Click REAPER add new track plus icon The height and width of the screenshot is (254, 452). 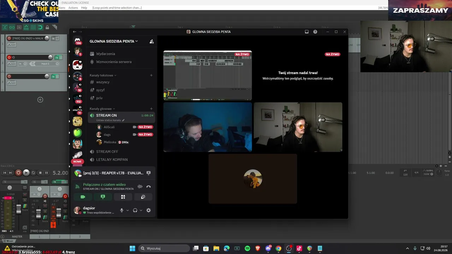[x=40, y=100]
